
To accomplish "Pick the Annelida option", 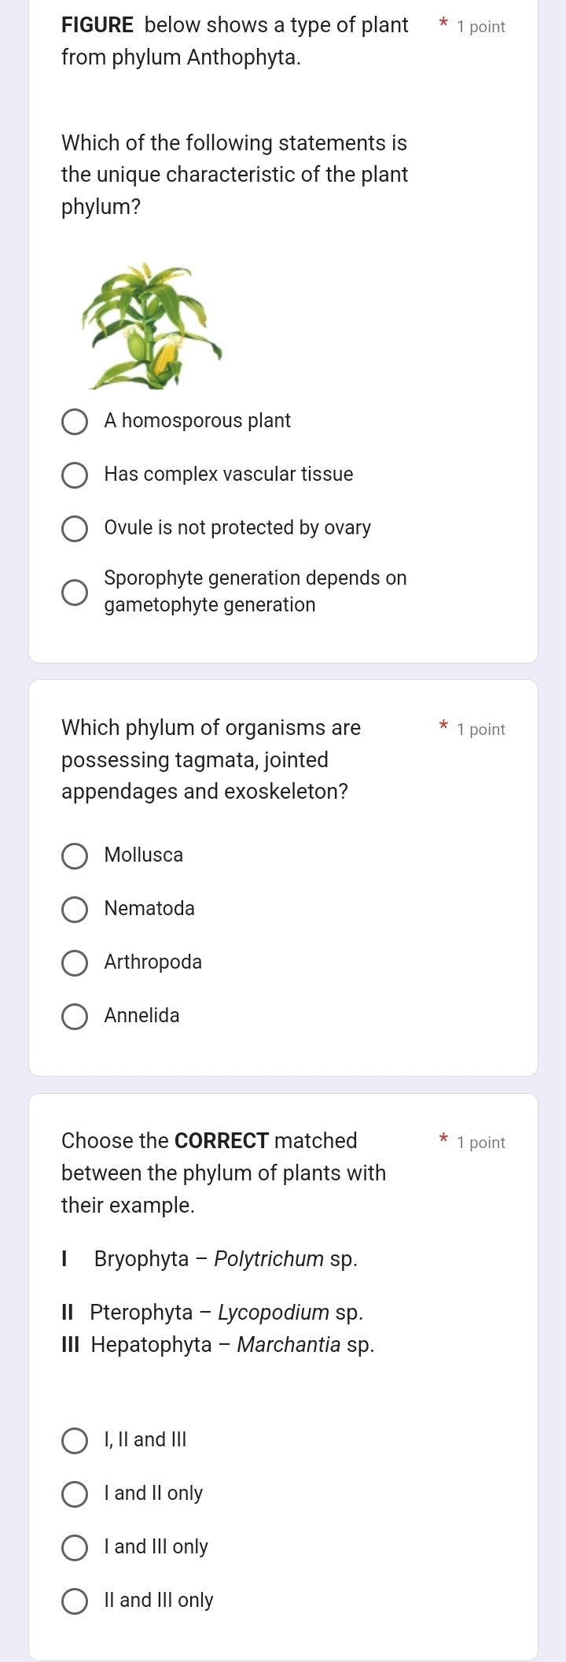I will pos(75,1016).
